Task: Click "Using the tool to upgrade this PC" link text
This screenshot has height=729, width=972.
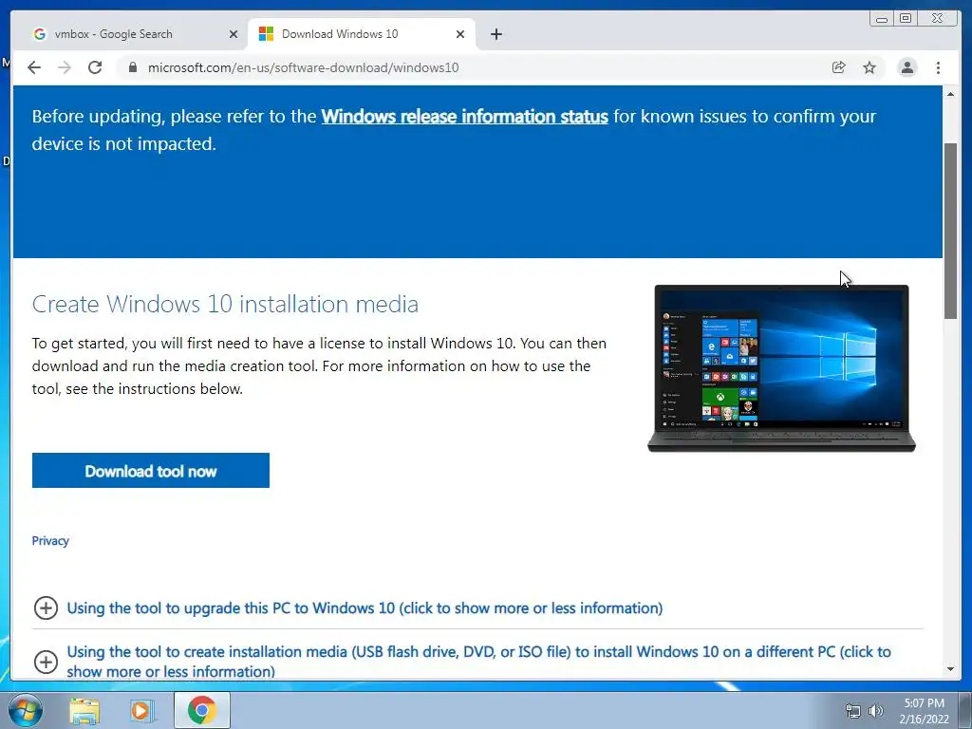Action: point(364,608)
